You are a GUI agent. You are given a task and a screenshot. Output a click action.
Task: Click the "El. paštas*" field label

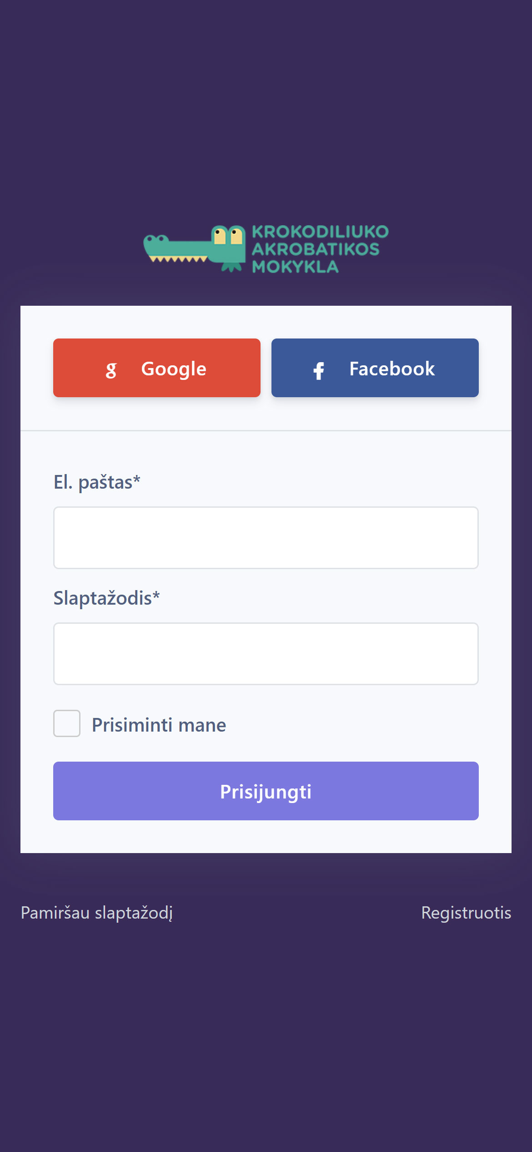tap(97, 482)
